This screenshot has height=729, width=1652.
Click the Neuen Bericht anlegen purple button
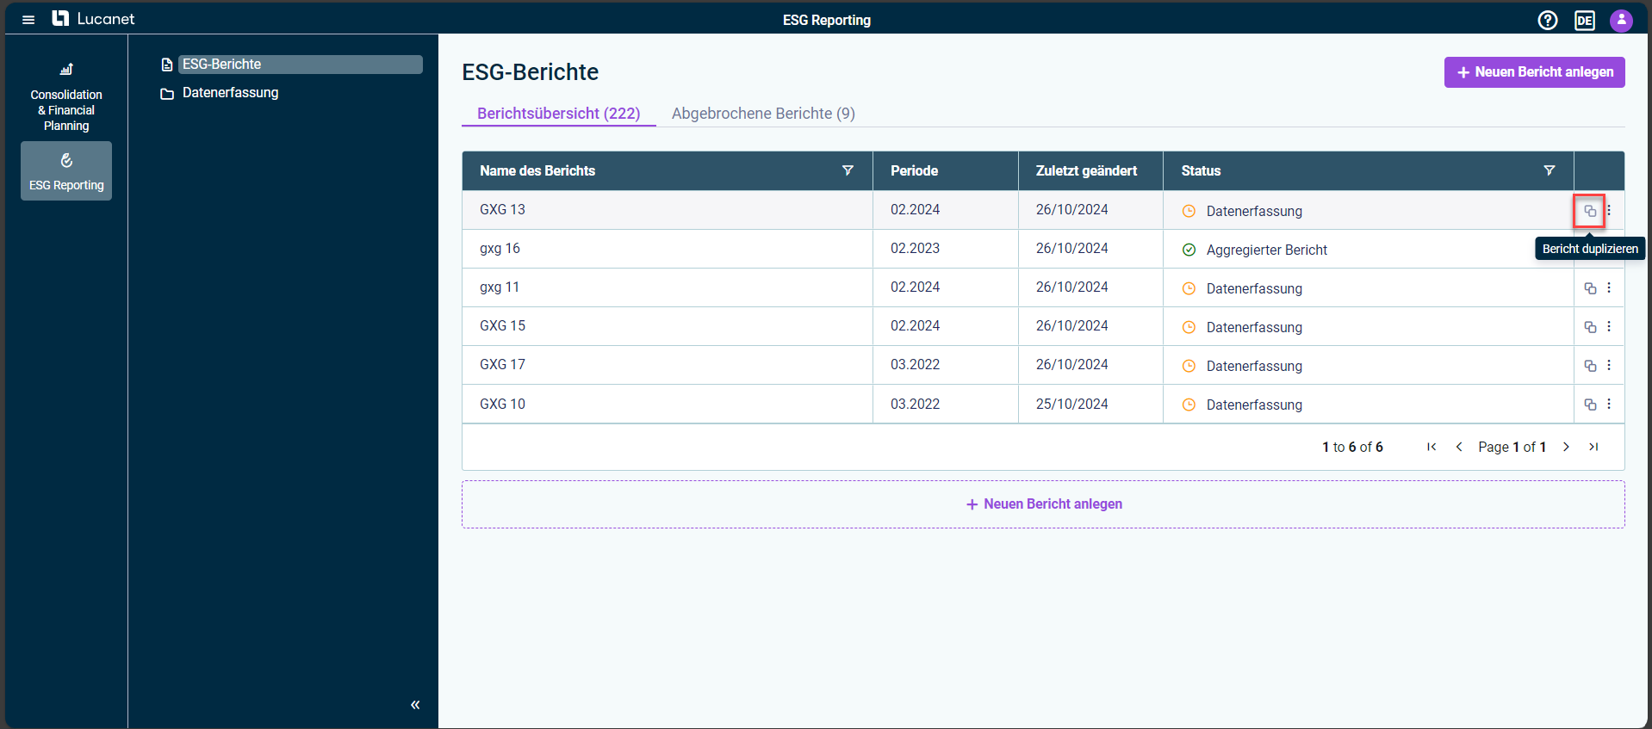point(1535,72)
